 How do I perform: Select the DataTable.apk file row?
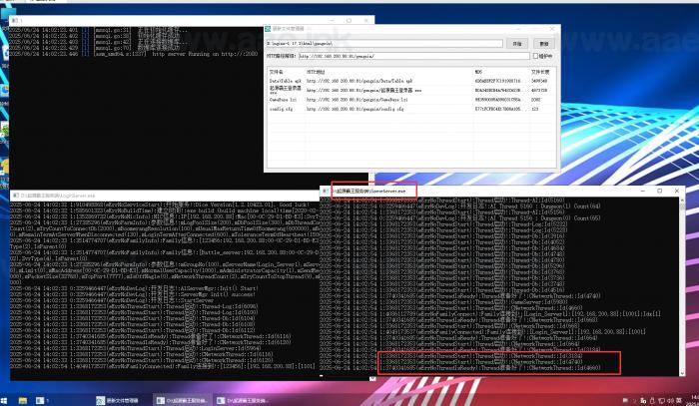pos(411,81)
